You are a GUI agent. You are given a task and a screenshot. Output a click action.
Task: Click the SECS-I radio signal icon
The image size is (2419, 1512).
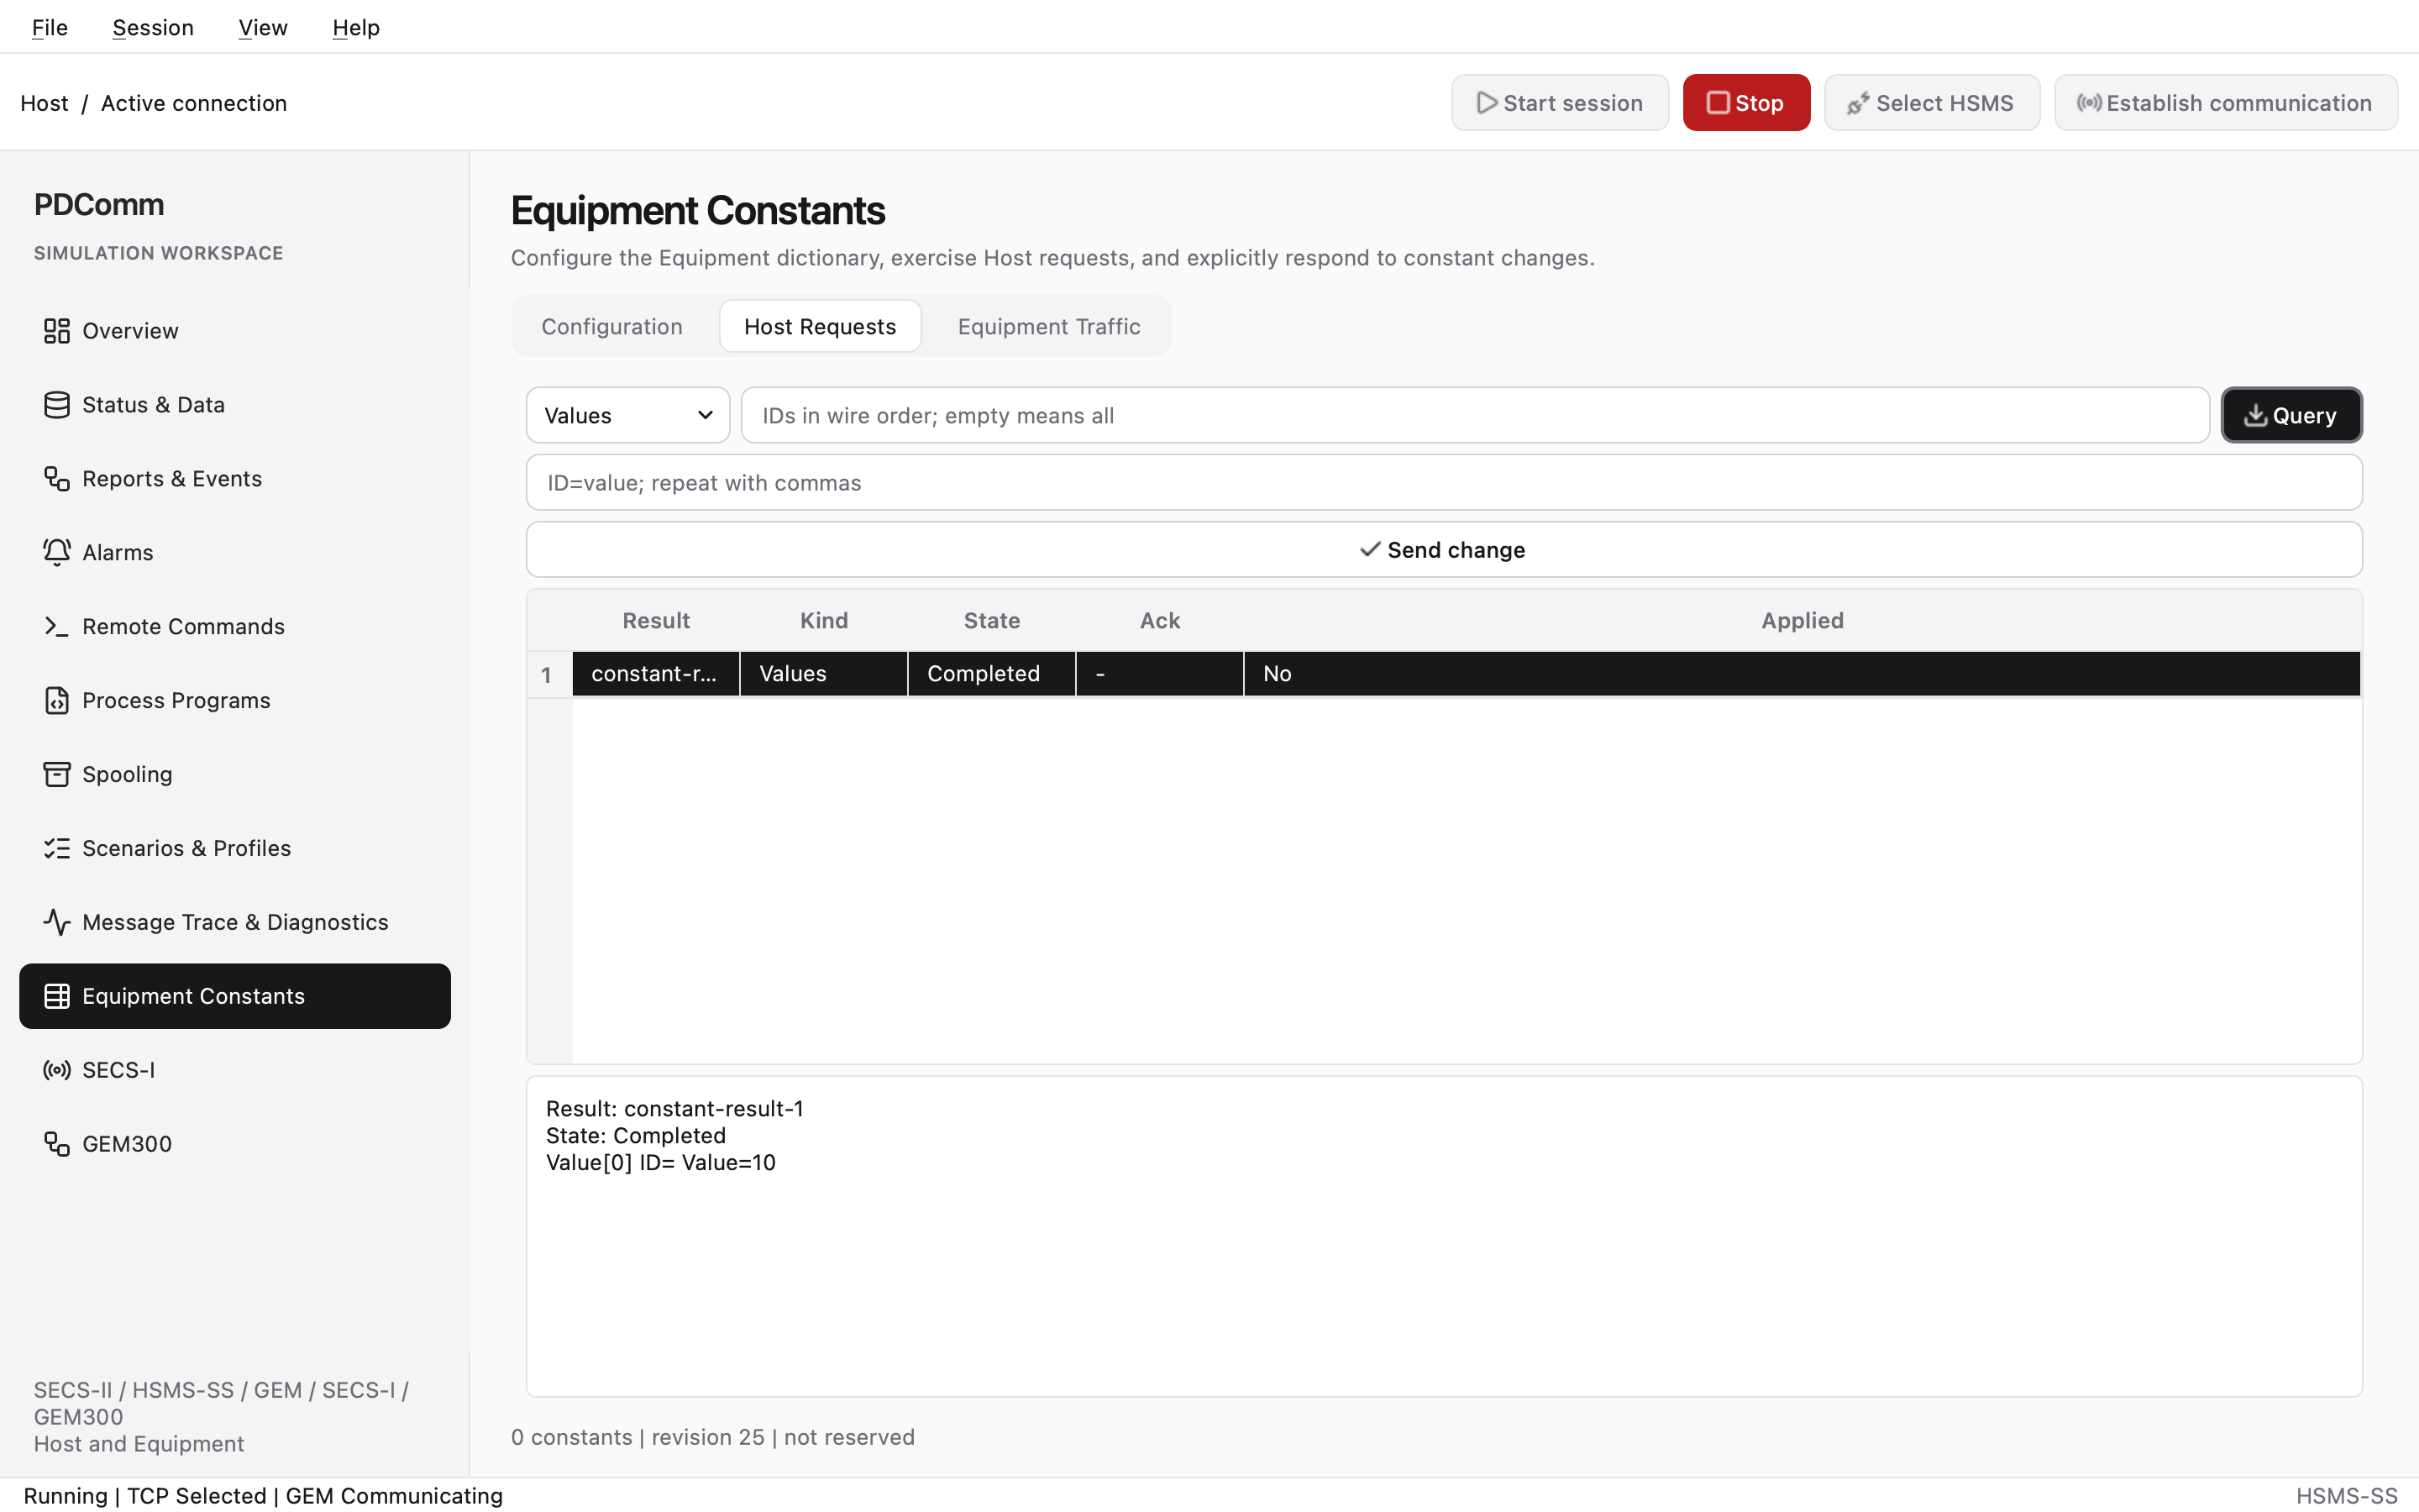(57, 1071)
